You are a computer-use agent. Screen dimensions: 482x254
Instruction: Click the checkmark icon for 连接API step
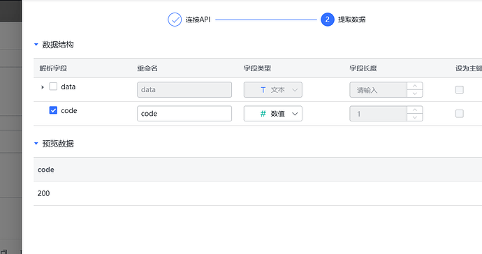click(x=175, y=20)
